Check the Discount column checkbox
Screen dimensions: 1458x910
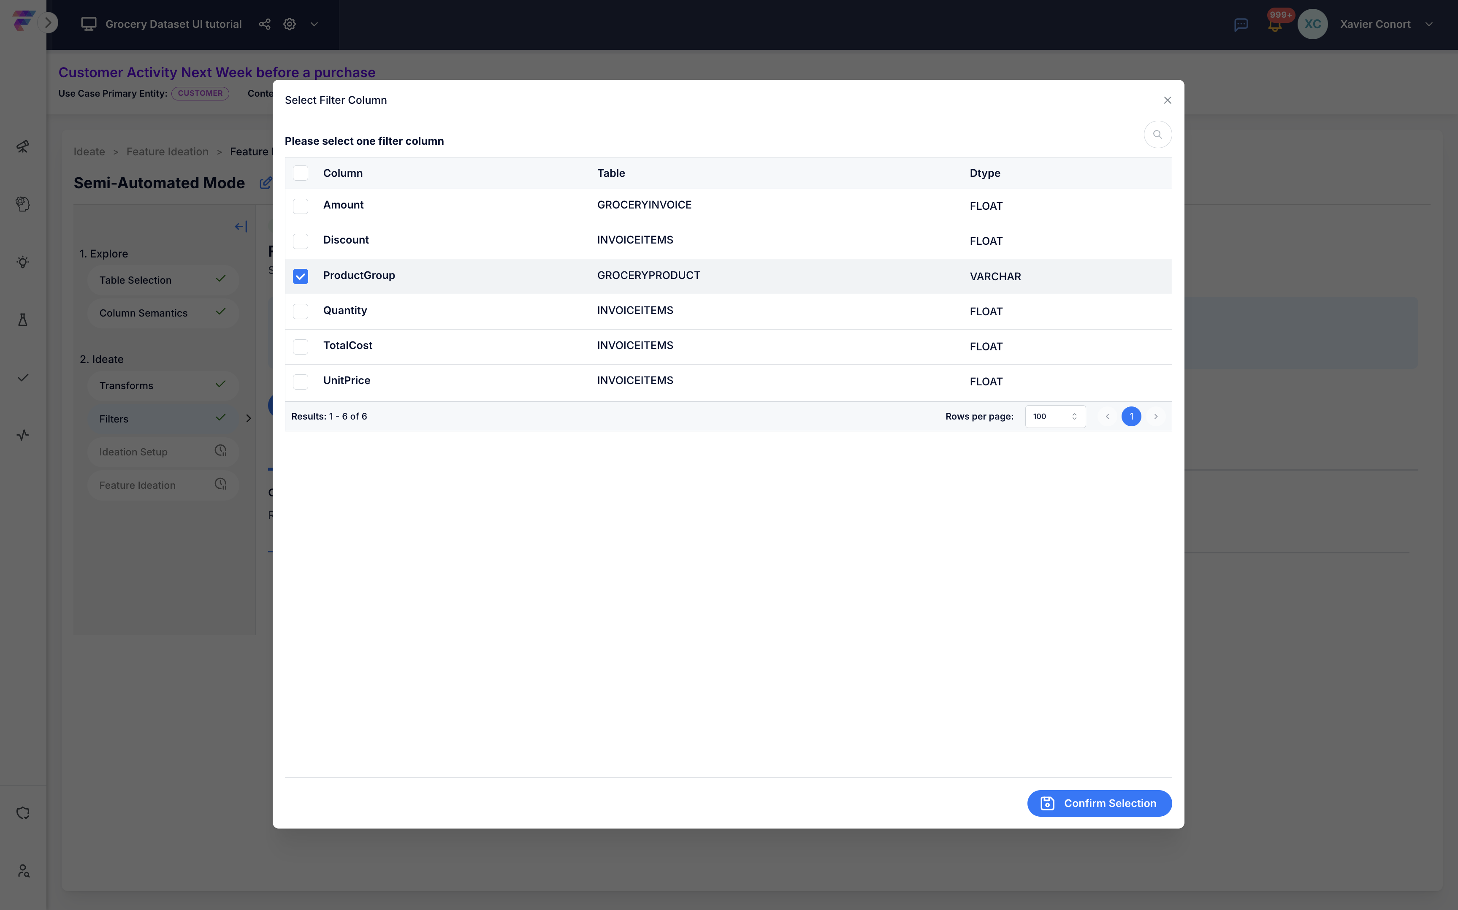point(300,241)
